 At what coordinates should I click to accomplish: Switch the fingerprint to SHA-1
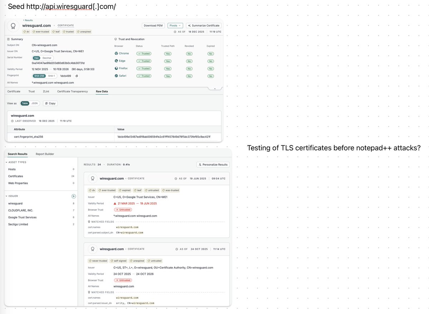click(x=51, y=76)
